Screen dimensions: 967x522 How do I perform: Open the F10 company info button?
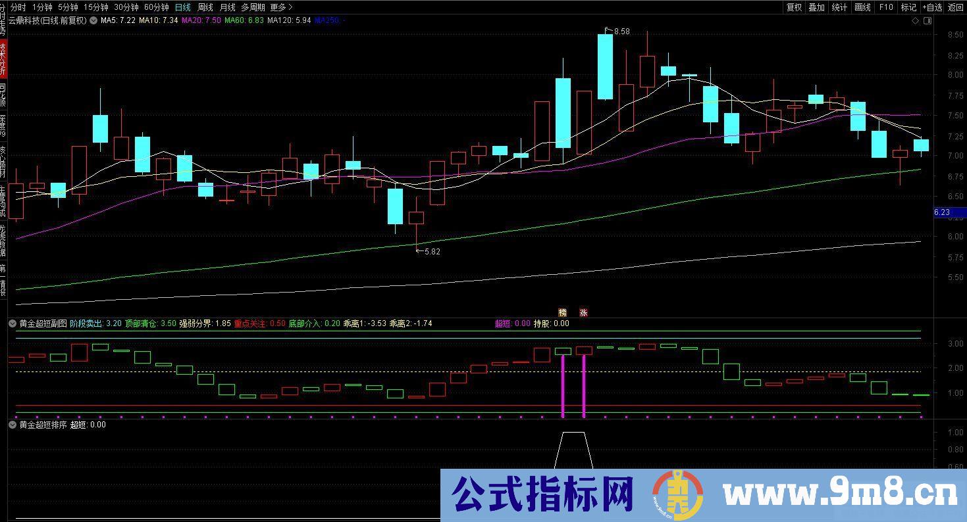[885, 7]
